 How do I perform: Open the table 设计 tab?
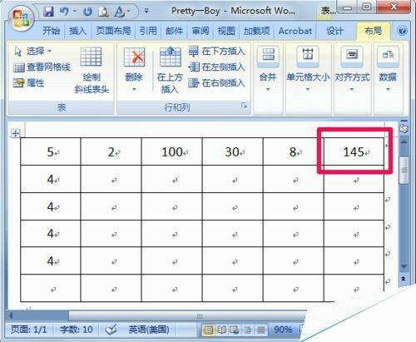point(334,31)
